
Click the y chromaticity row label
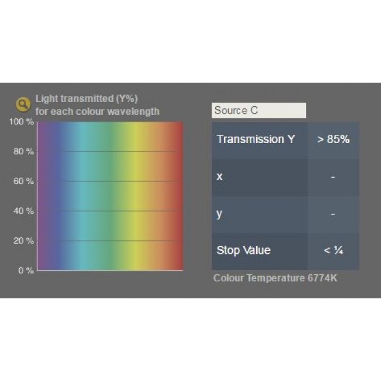[260, 215]
